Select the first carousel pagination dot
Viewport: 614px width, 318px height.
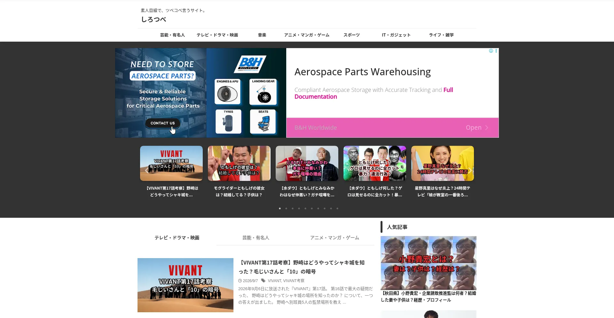point(280,208)
